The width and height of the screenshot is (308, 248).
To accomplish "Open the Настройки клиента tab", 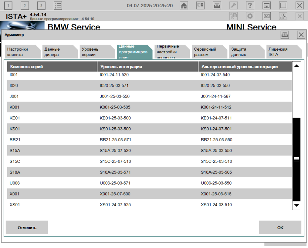I will tap(20, 52).
